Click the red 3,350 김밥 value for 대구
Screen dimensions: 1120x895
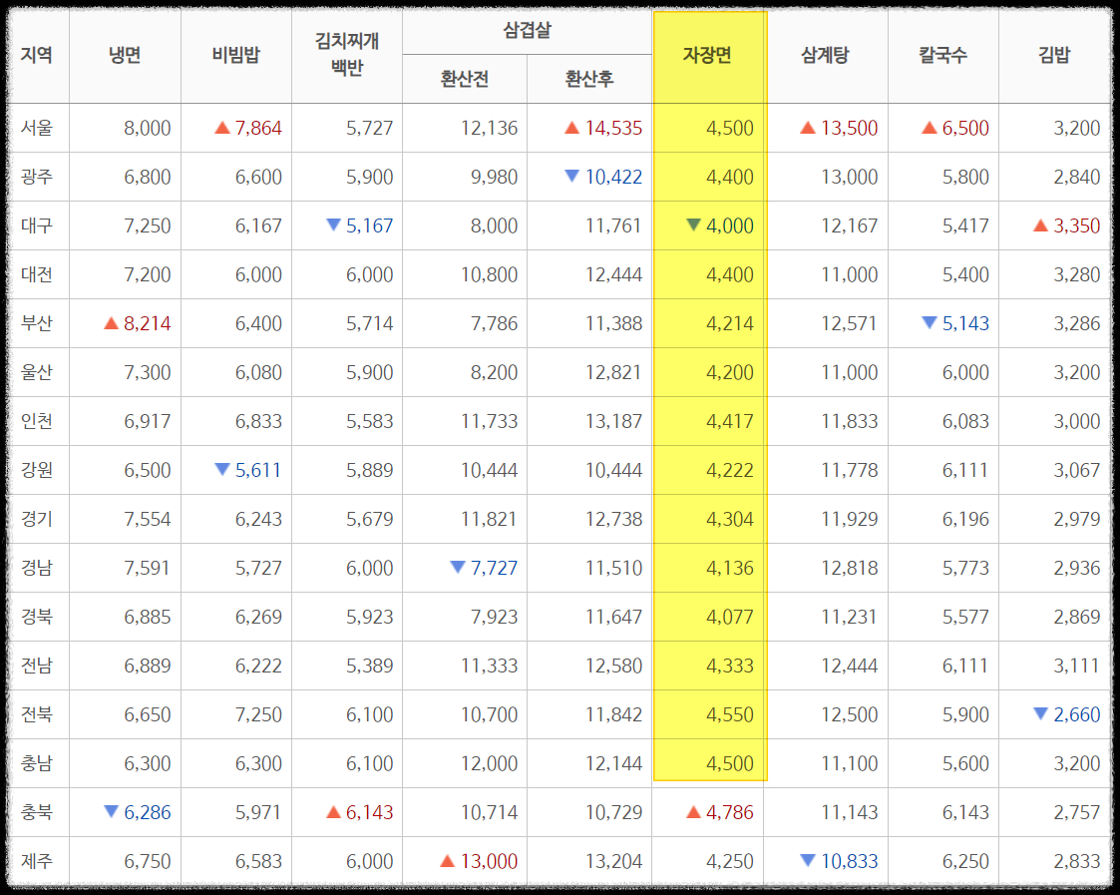[1076, 225]
